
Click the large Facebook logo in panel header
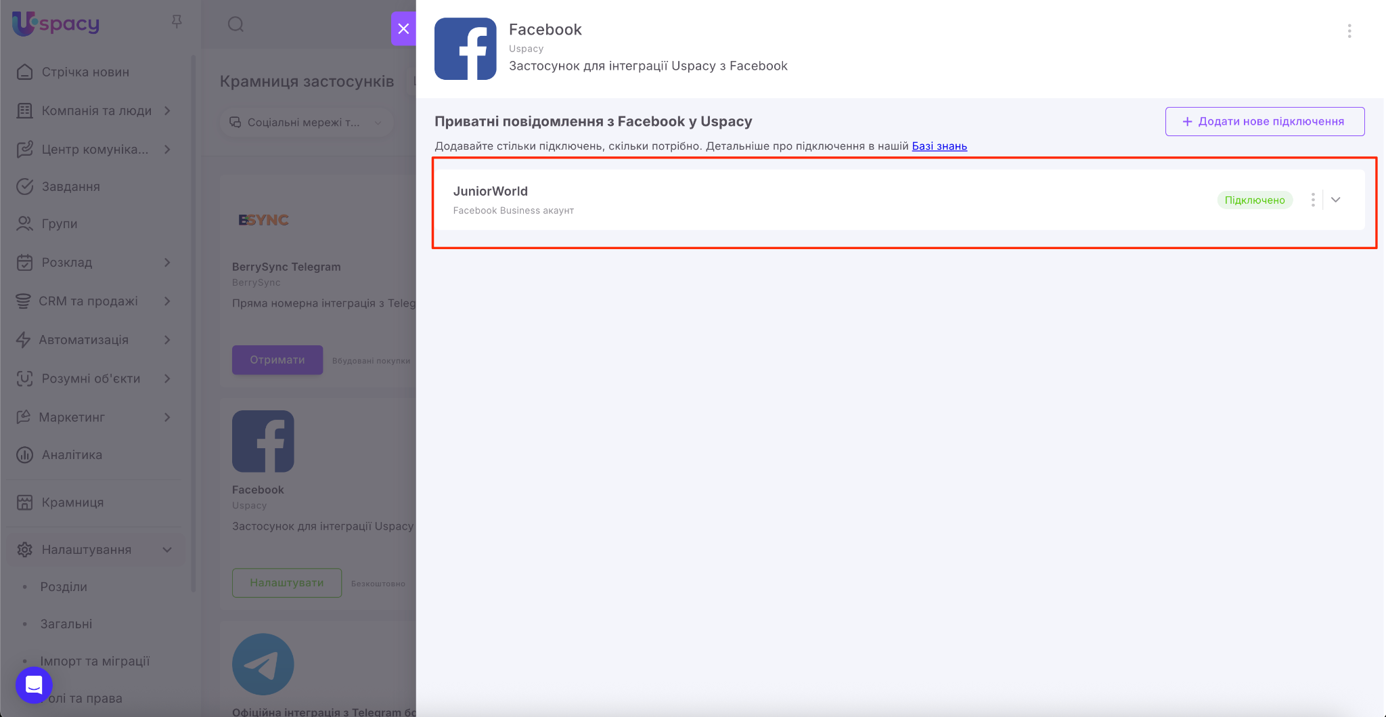click(465, 49)
